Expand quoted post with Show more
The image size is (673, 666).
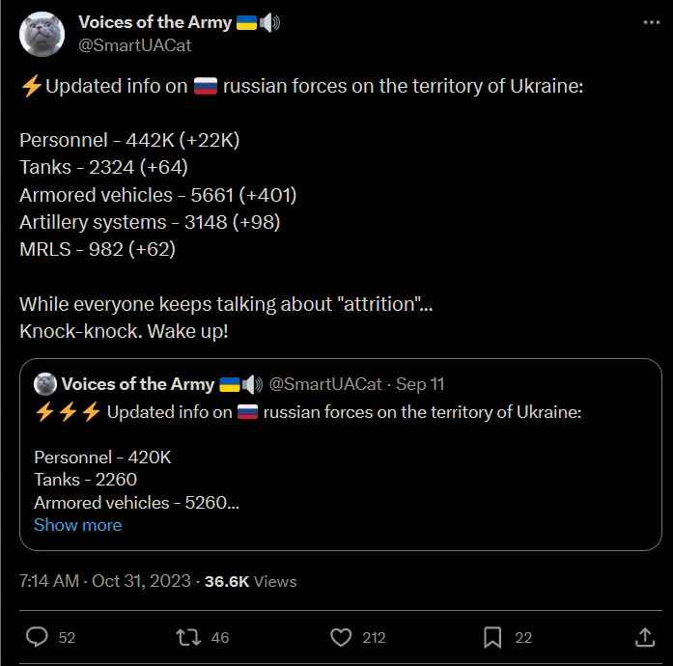[x=77, y=525]
